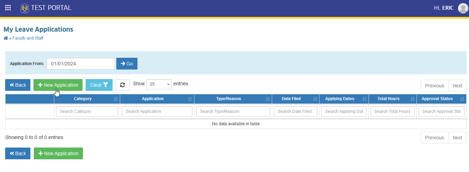Submit date with the Go button
The image size is (469, 172).
pos(127,64)
